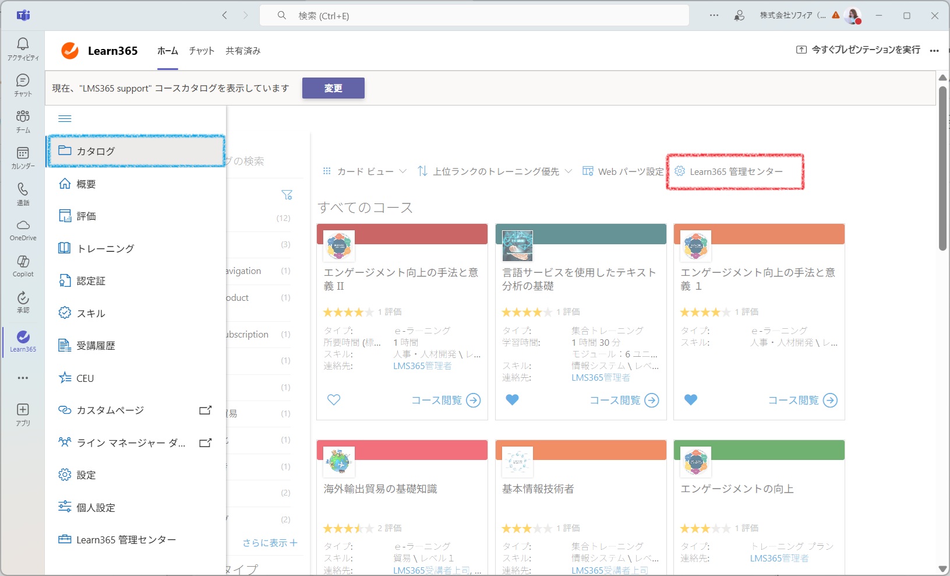
Task: Rate stars on エンゲージメントの向上 card
Action: coord(705,528)
